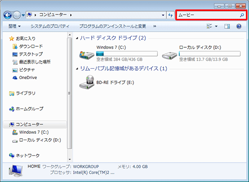Click the star icon beside お気に入り
This screenshot has height=182, width=249.
pyautogui.click(x=11, y=39)
